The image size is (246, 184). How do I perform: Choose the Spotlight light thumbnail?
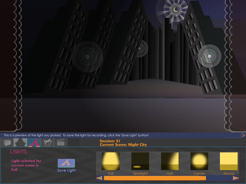140,161
